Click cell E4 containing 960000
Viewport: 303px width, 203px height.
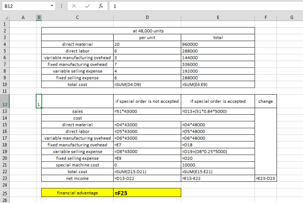pyautogui.click(x=218, y=44)
